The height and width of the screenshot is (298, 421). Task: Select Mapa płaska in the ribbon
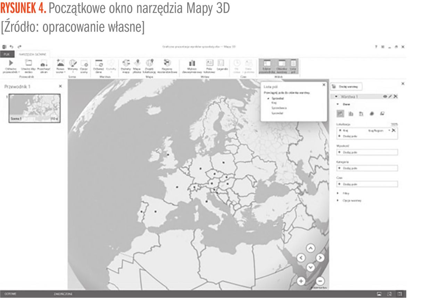pyautogui.click(x=137, y=63)
